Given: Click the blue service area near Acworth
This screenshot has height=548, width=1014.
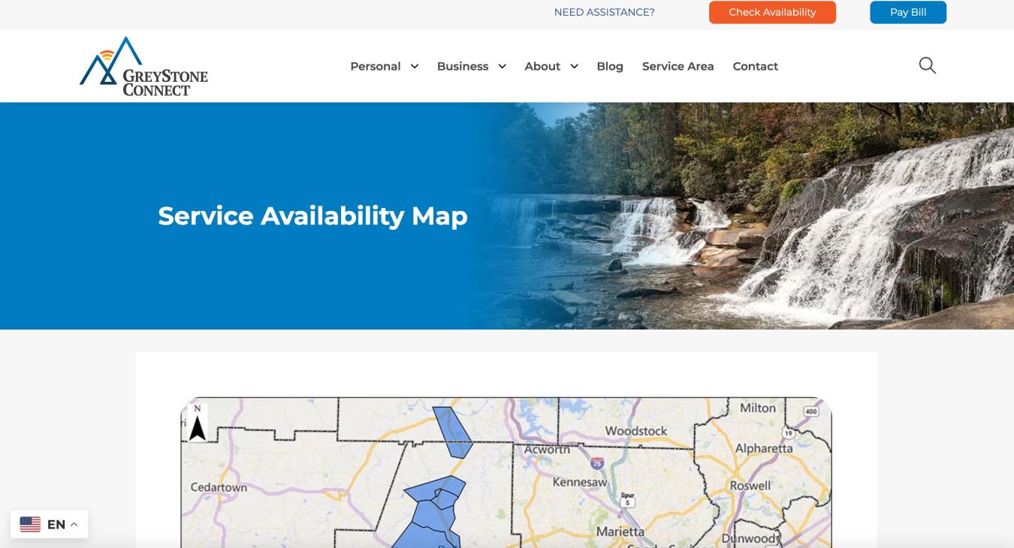Looking at the screenshot, I should 452,432.
